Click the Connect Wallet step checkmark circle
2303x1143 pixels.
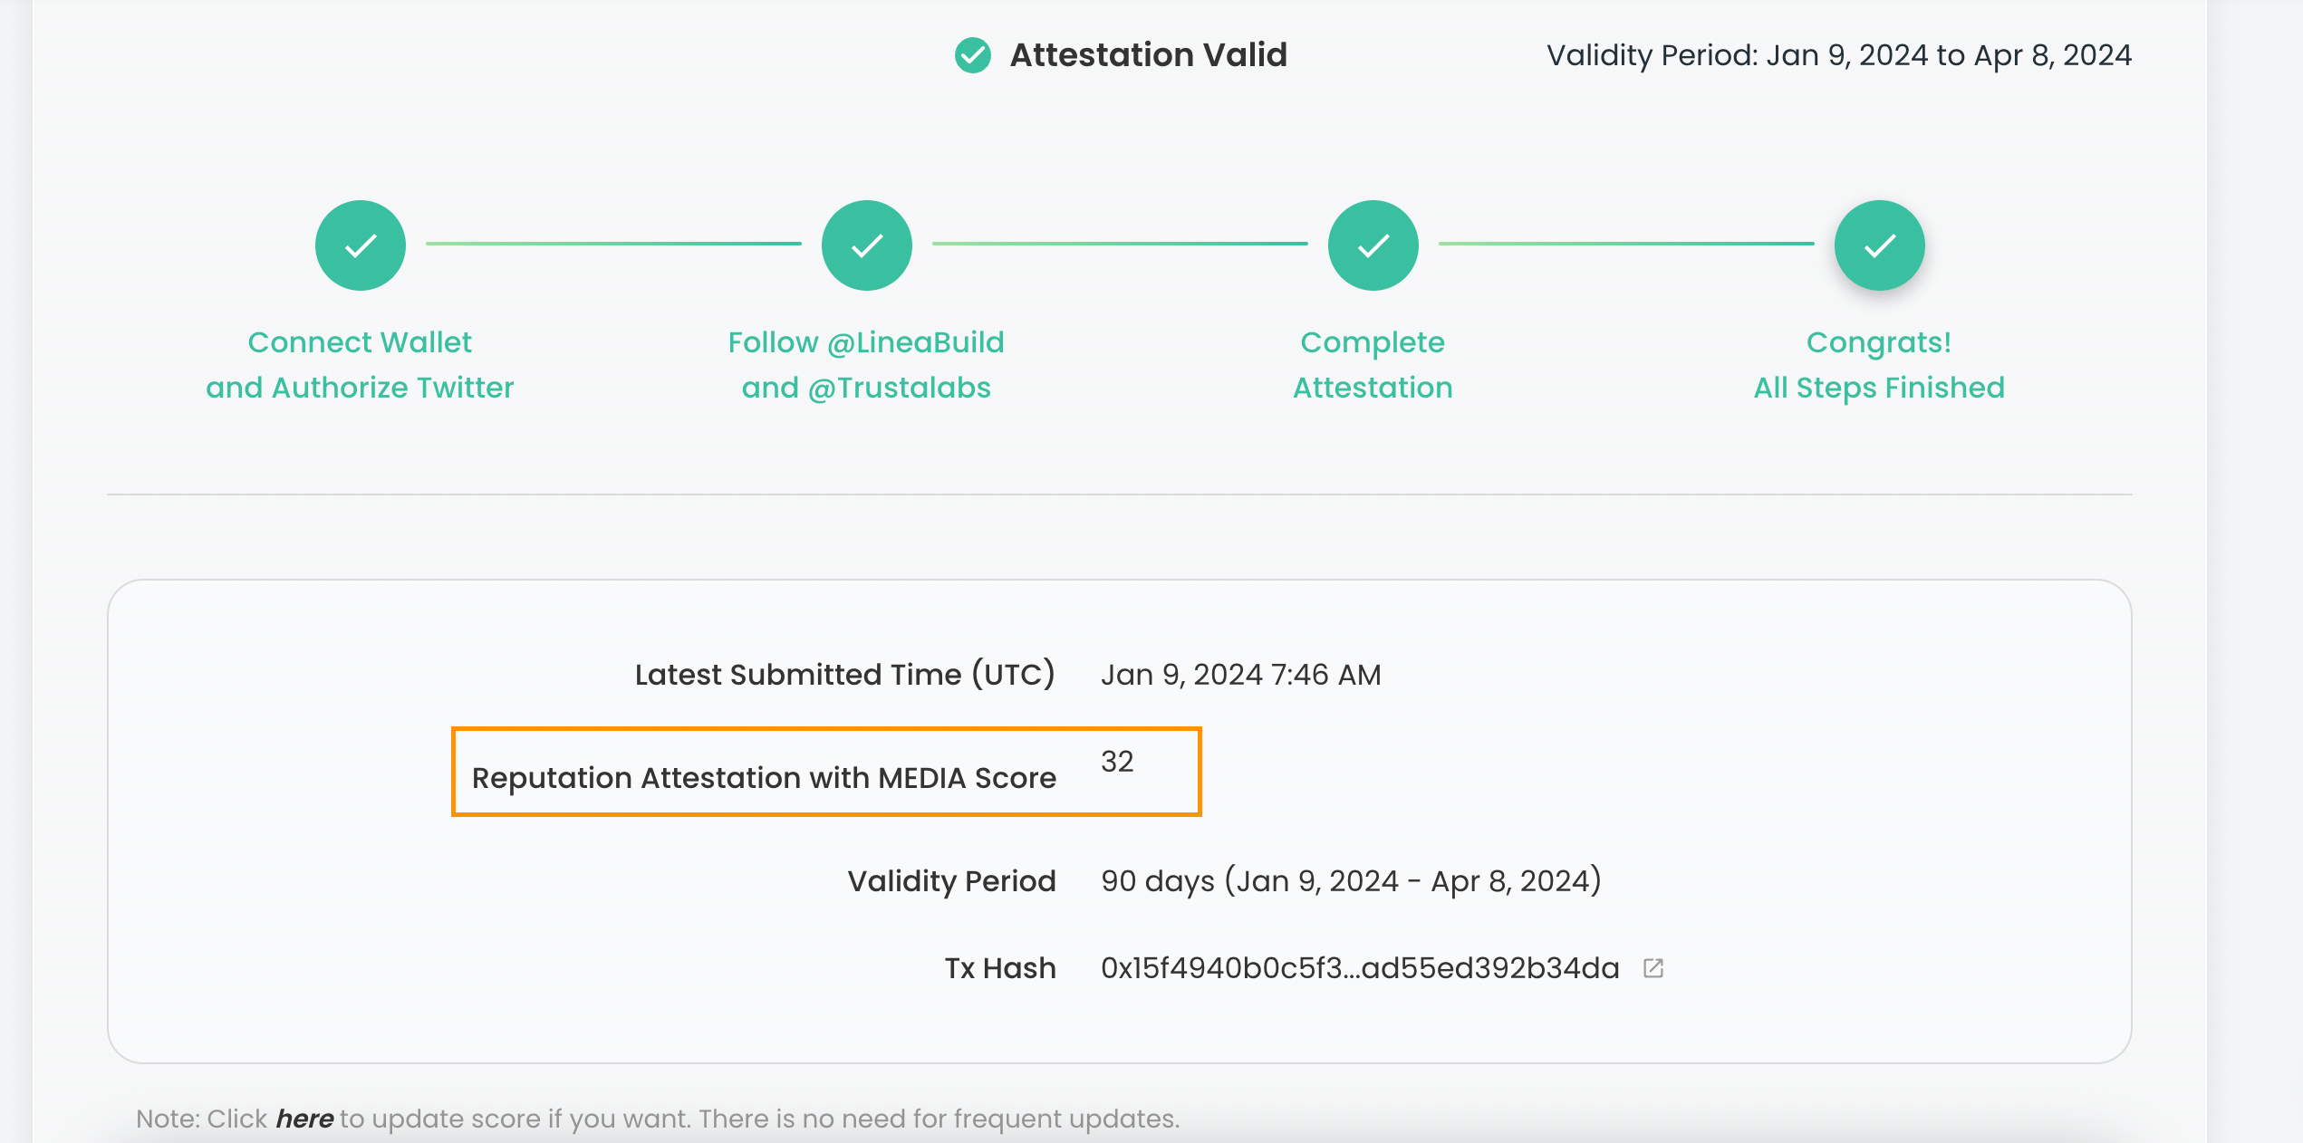click(361, 245)
